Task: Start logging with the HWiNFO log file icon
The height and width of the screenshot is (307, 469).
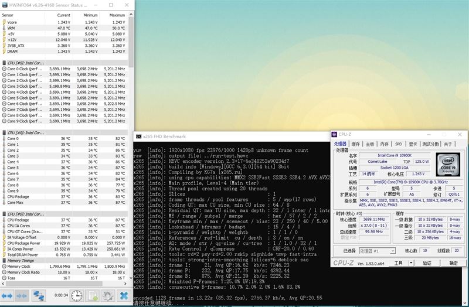Action: coord(93,296)
